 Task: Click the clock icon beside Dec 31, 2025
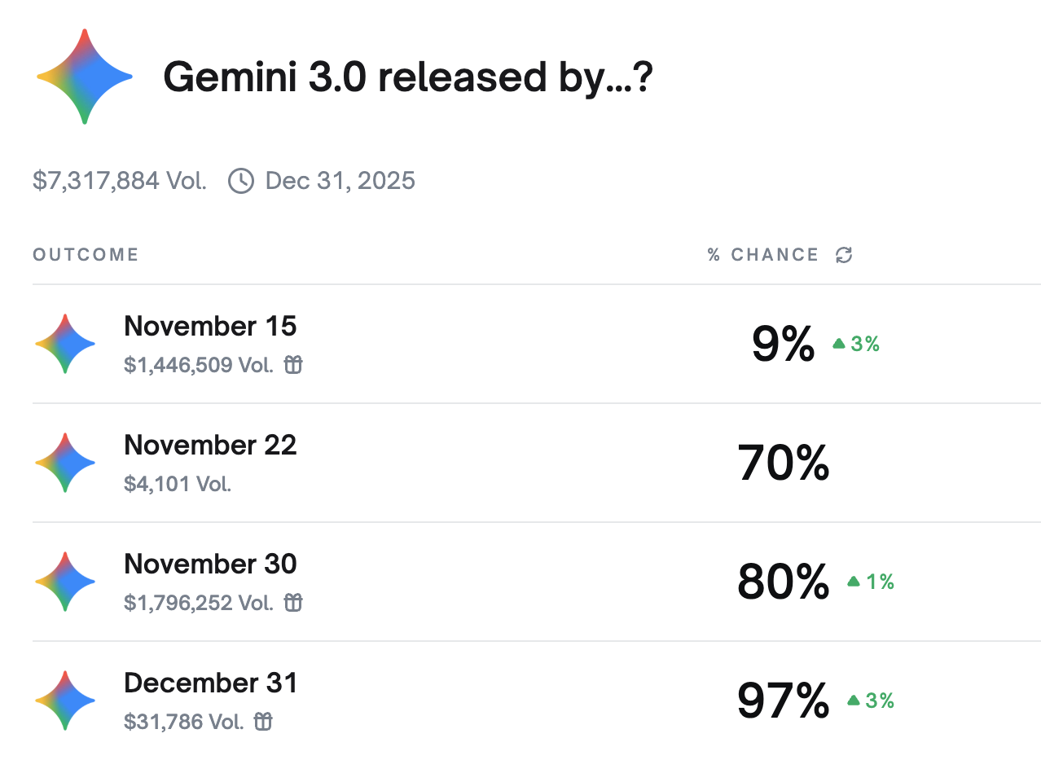click(x=241, y=181)
